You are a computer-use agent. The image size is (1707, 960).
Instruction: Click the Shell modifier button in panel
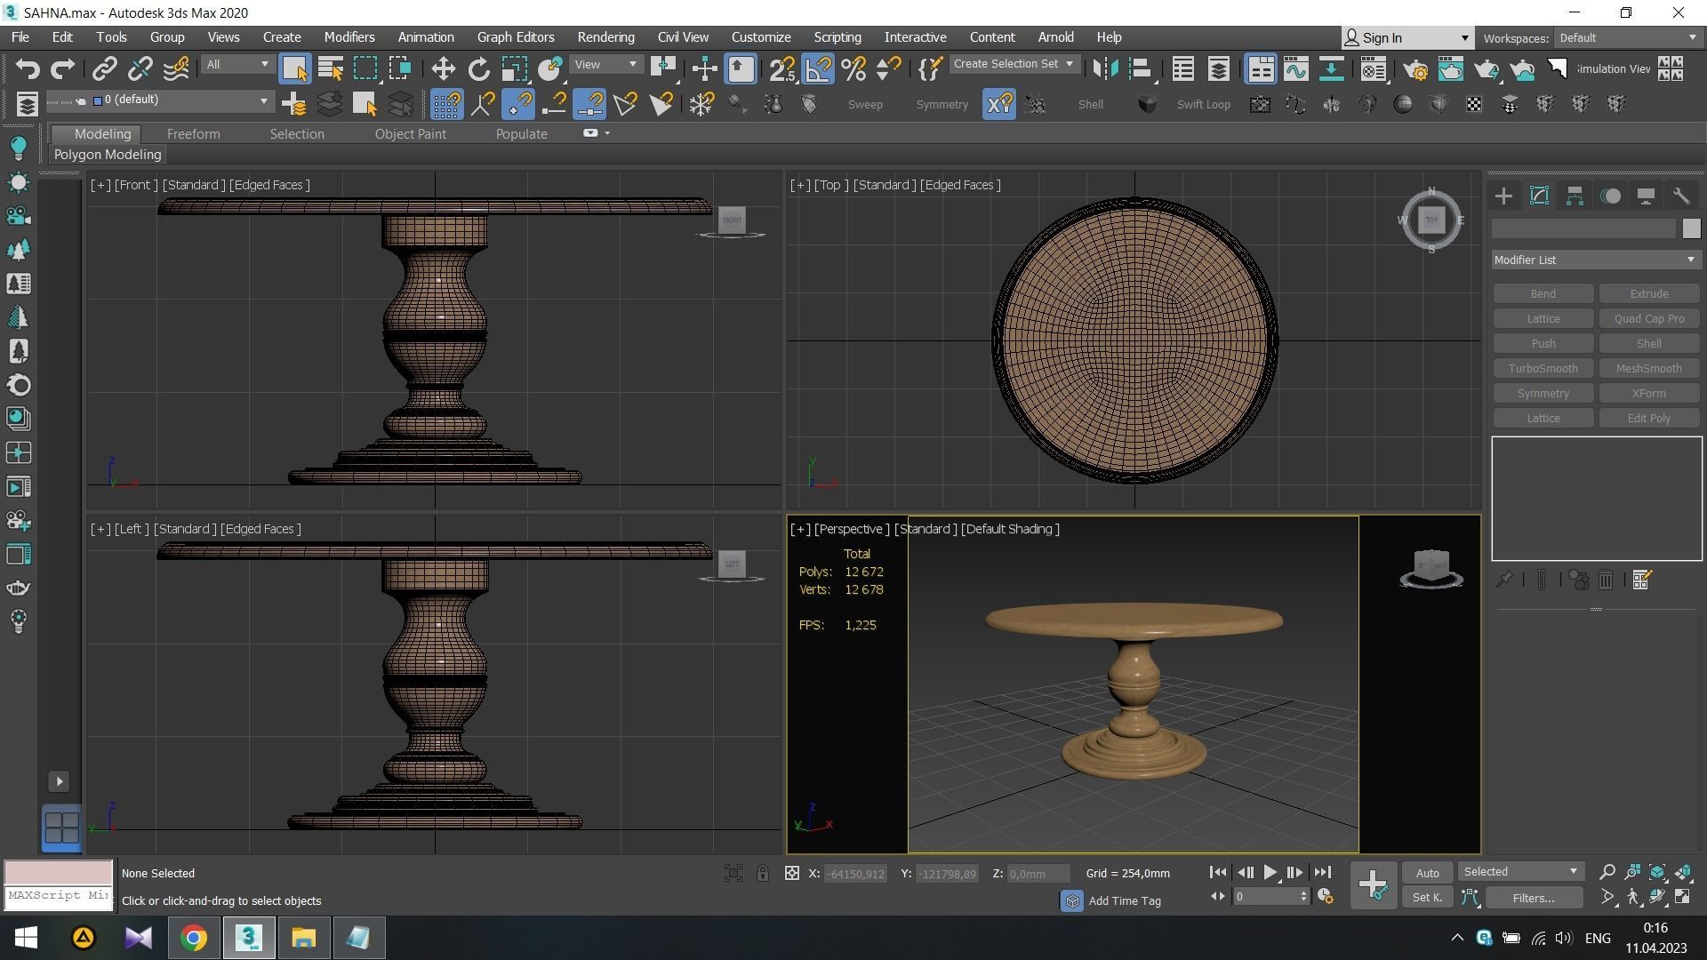pyautogui.click(x=1648, y=344)
